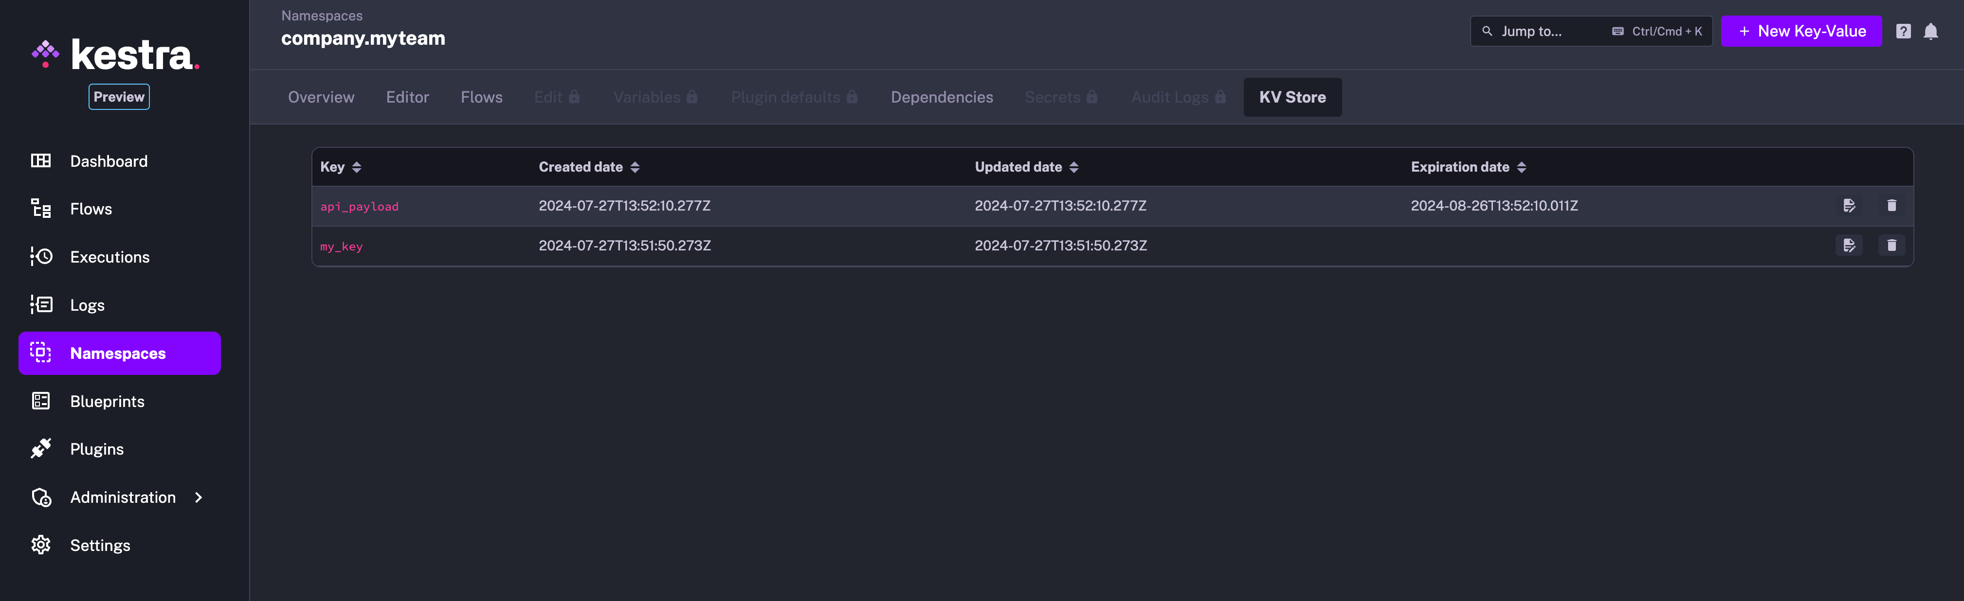Open notifications via the bell icon
Image resolution: width=1964 pixels, height=601 pixels.
click(x=1931, y=31)
